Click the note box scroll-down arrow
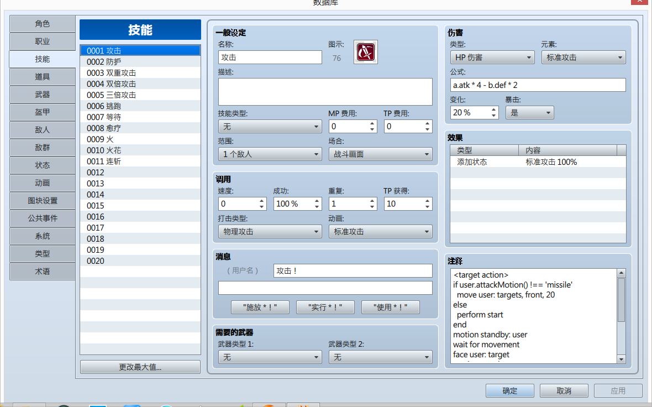 621,359
